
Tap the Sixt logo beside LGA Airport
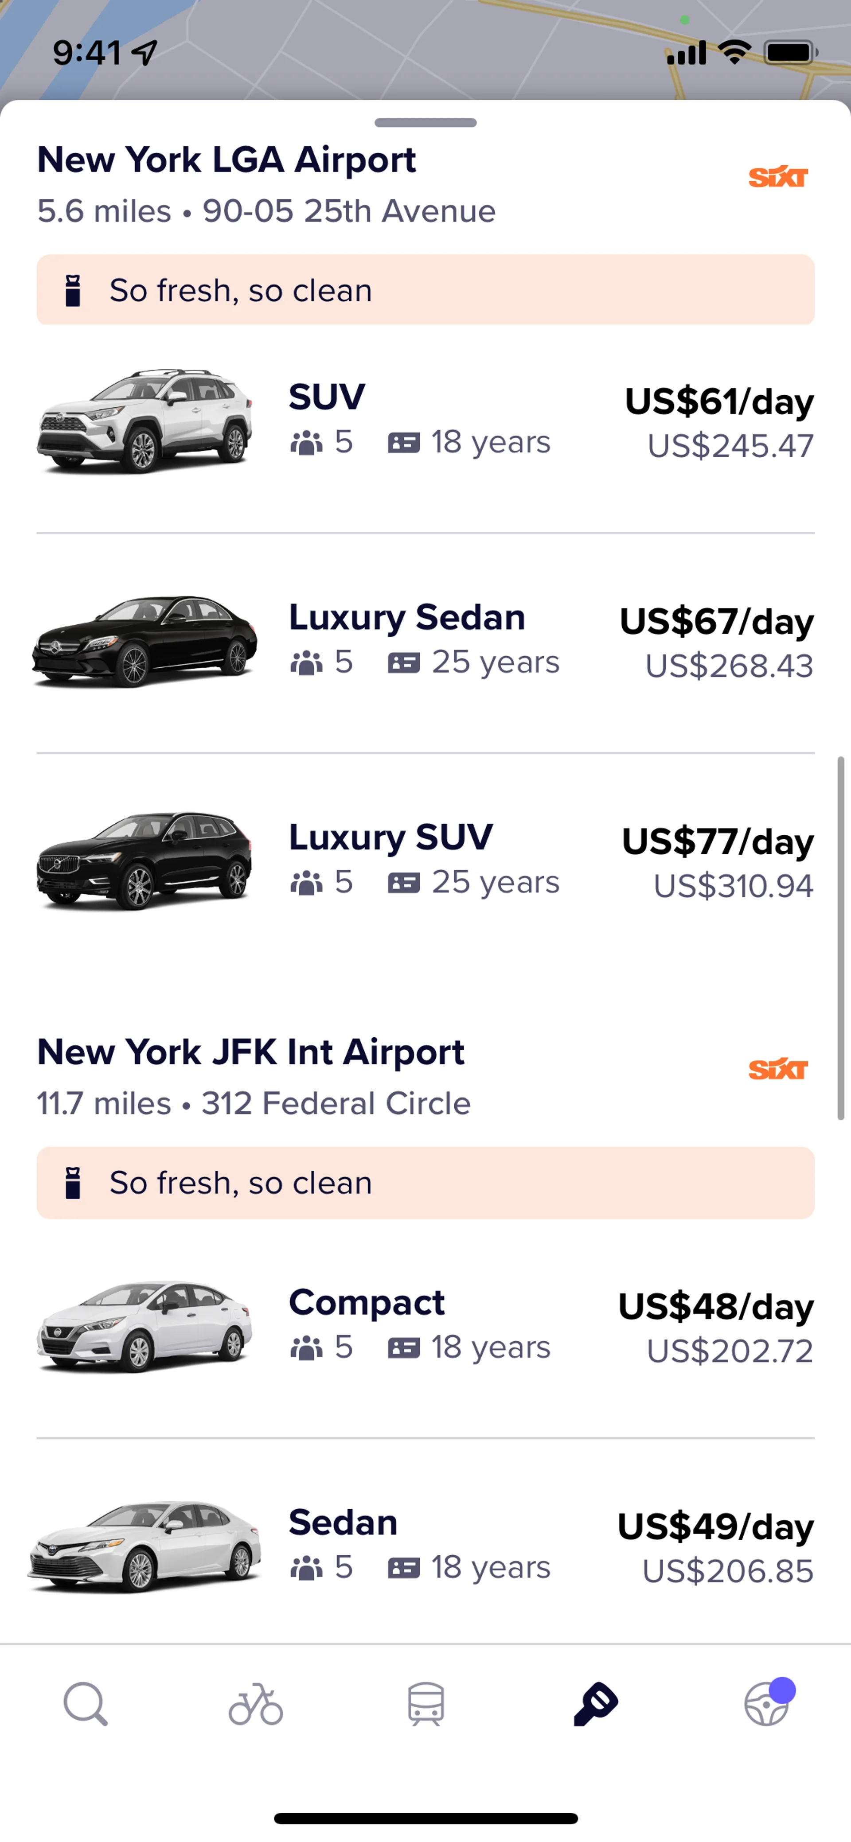tap(777, 177)
